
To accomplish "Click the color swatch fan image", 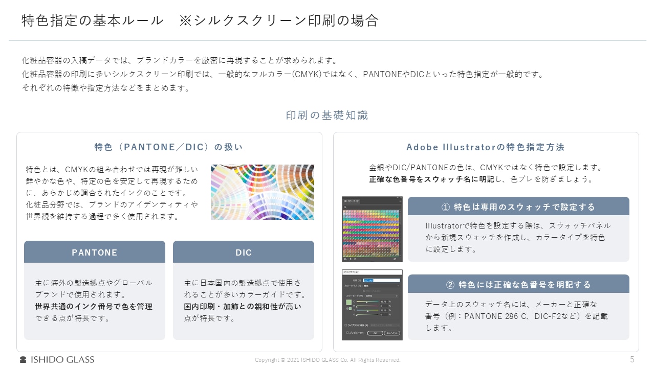I will pyautogui.click(x=262, y=192).
